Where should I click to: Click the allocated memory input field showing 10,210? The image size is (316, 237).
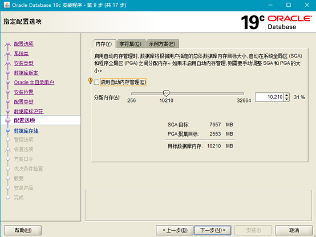[269, 97]
